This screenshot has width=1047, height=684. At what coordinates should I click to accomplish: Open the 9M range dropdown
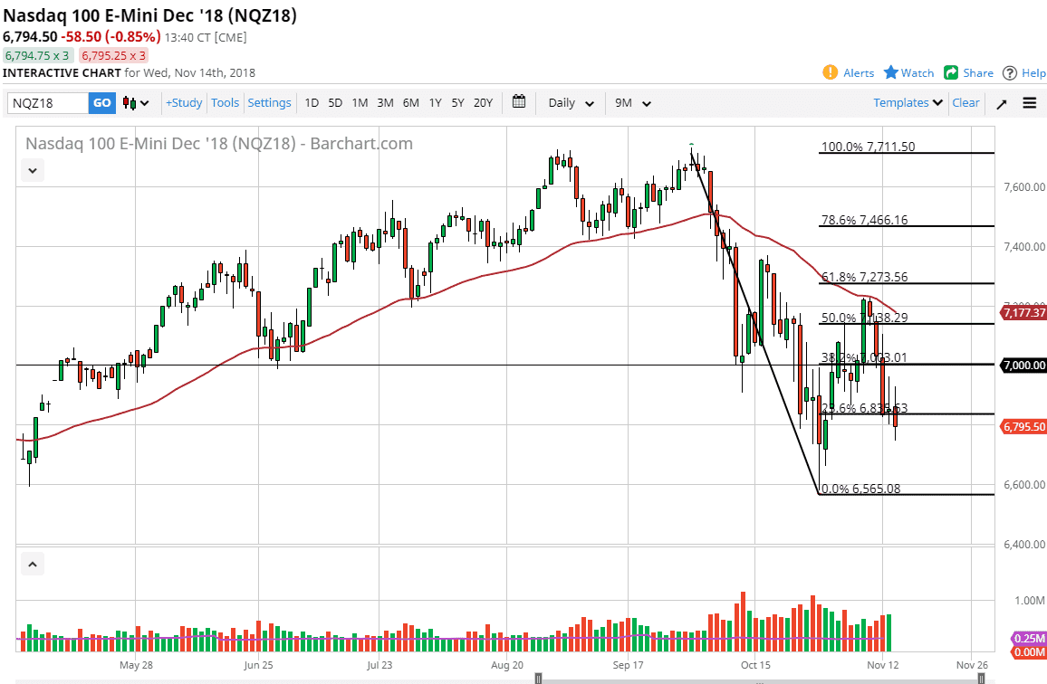click(x=630, y=102)
